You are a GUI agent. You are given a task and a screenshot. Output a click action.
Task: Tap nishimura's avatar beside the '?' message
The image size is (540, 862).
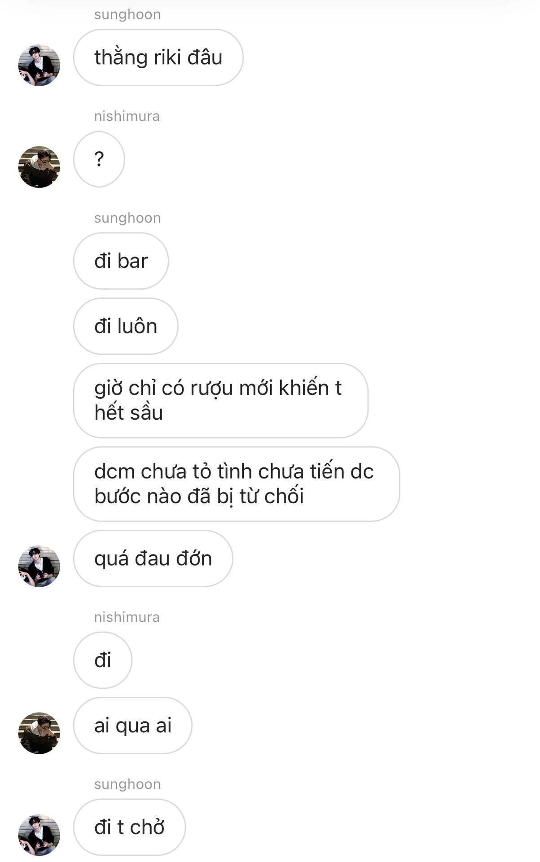click(39, 167)
